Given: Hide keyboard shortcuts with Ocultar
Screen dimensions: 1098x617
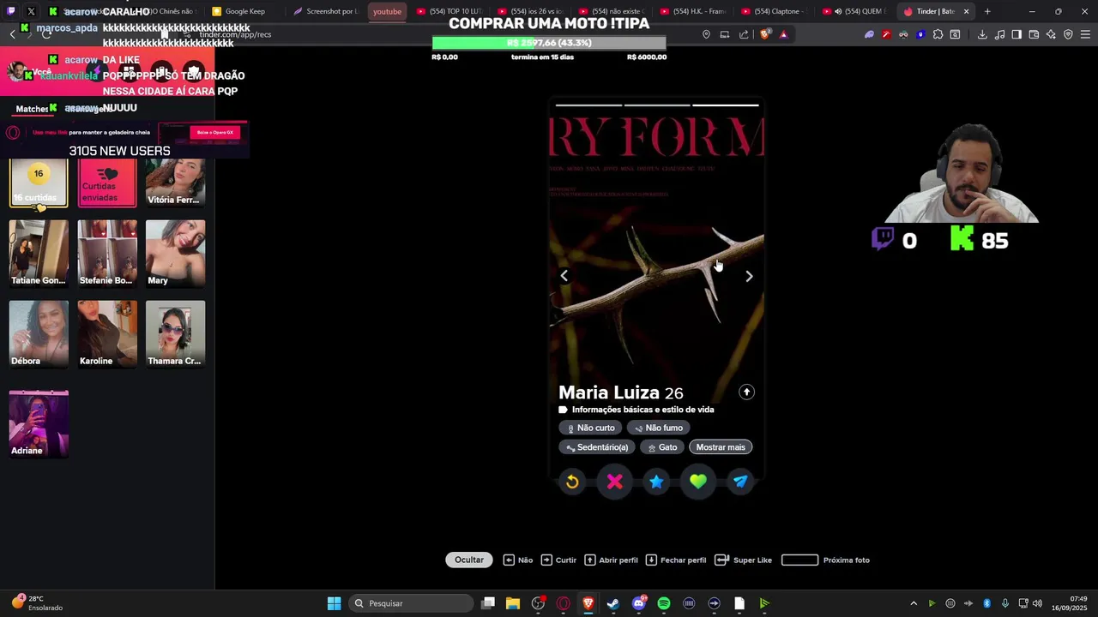Looking at the screenshot, I should pyautogui.click(x=469, y=560).
